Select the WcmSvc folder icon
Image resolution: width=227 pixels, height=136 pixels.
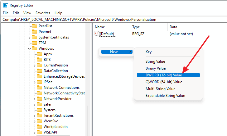(40, 121)
